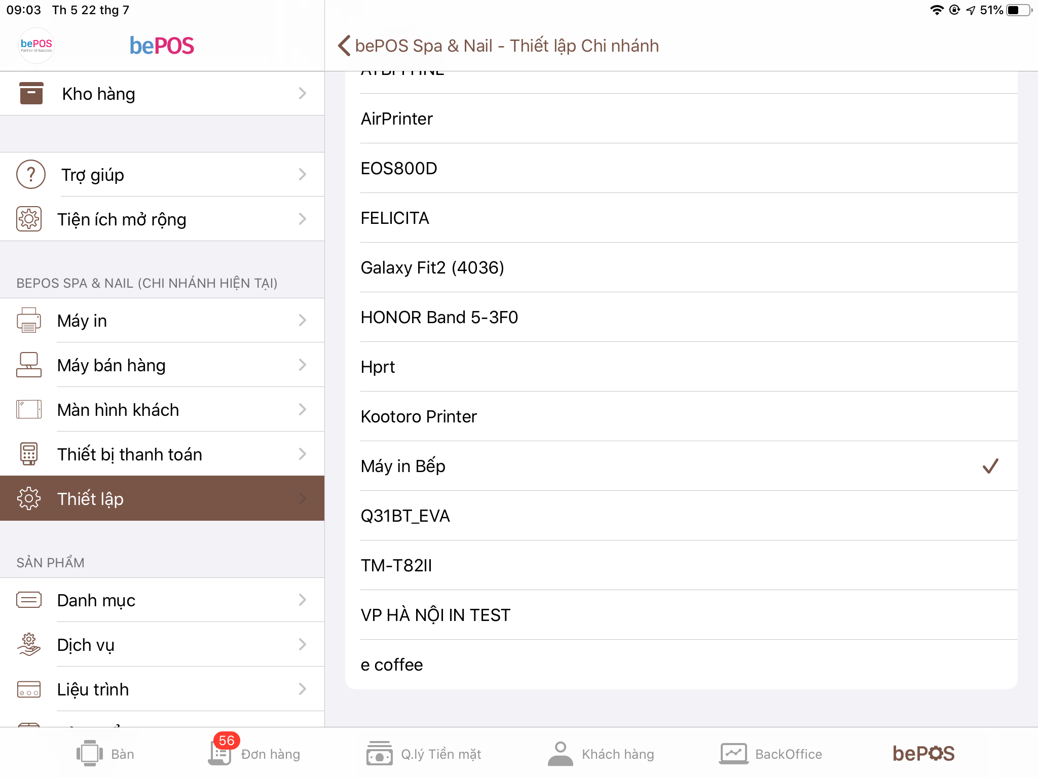Viewport: 1038px width, 778px height.
Task: Go back using the header chevron
Action: [344, 46]
